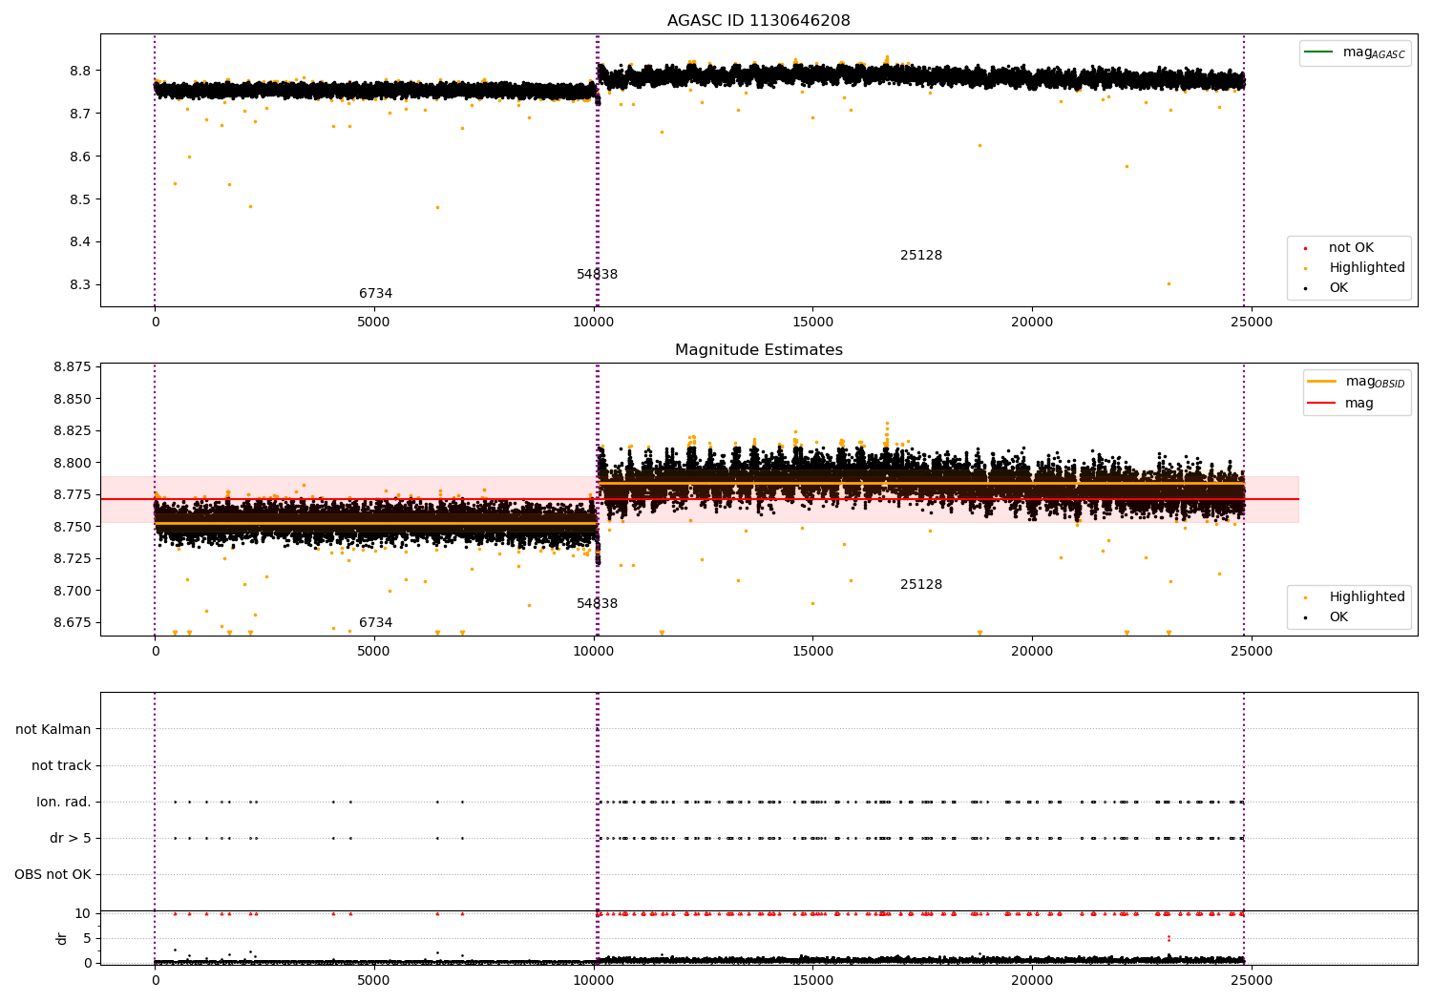Select the mag AGASC legend entry label
The width and height of the screenshot is (1432, 1002).
click(x=1374, y=52)
